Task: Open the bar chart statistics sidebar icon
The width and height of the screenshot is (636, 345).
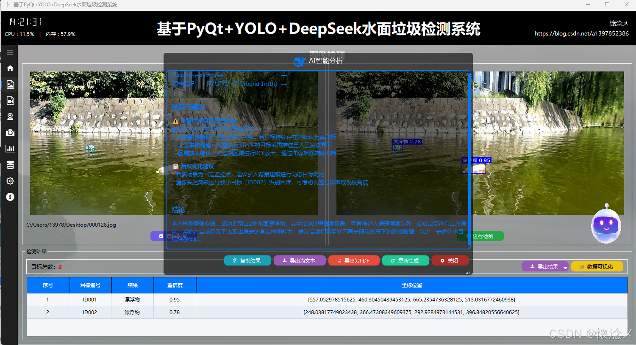Action: pos(10,149)
